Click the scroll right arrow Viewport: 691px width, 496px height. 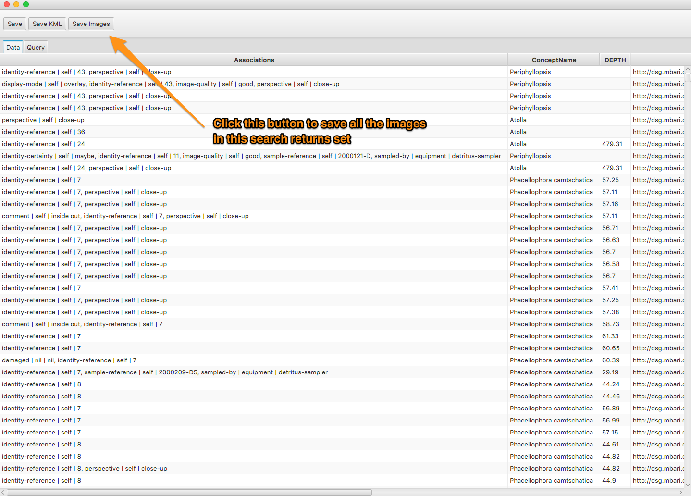click(681, 492)
